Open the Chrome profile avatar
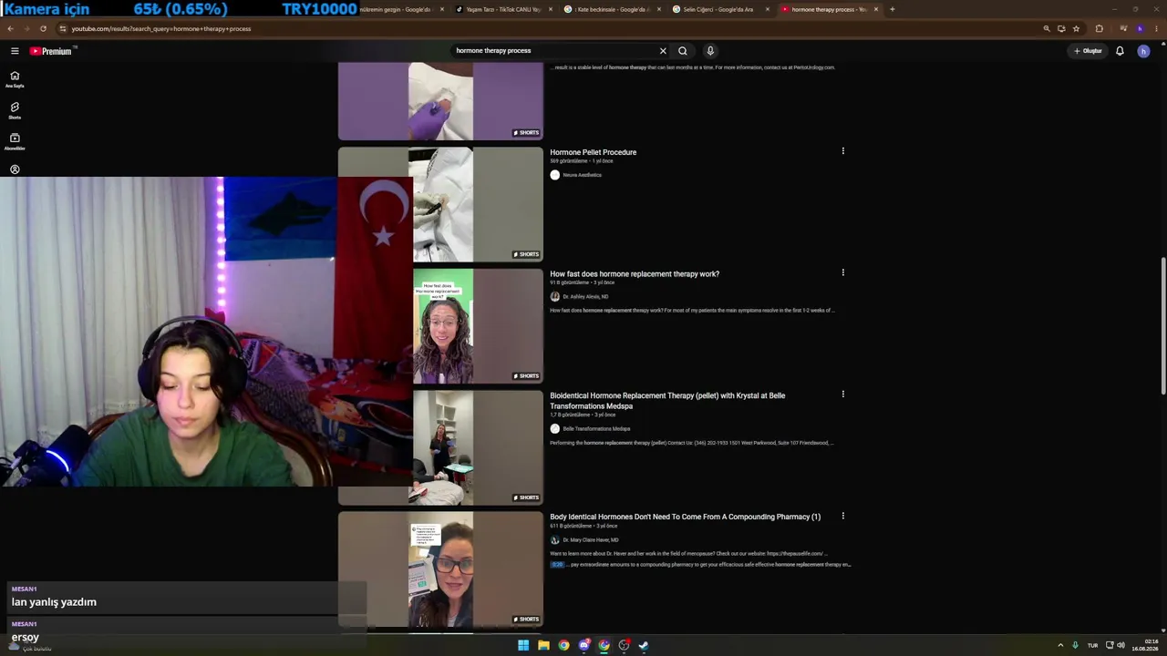The width and height of the screenshot is (1167, 656). [x=1140, y=28]
